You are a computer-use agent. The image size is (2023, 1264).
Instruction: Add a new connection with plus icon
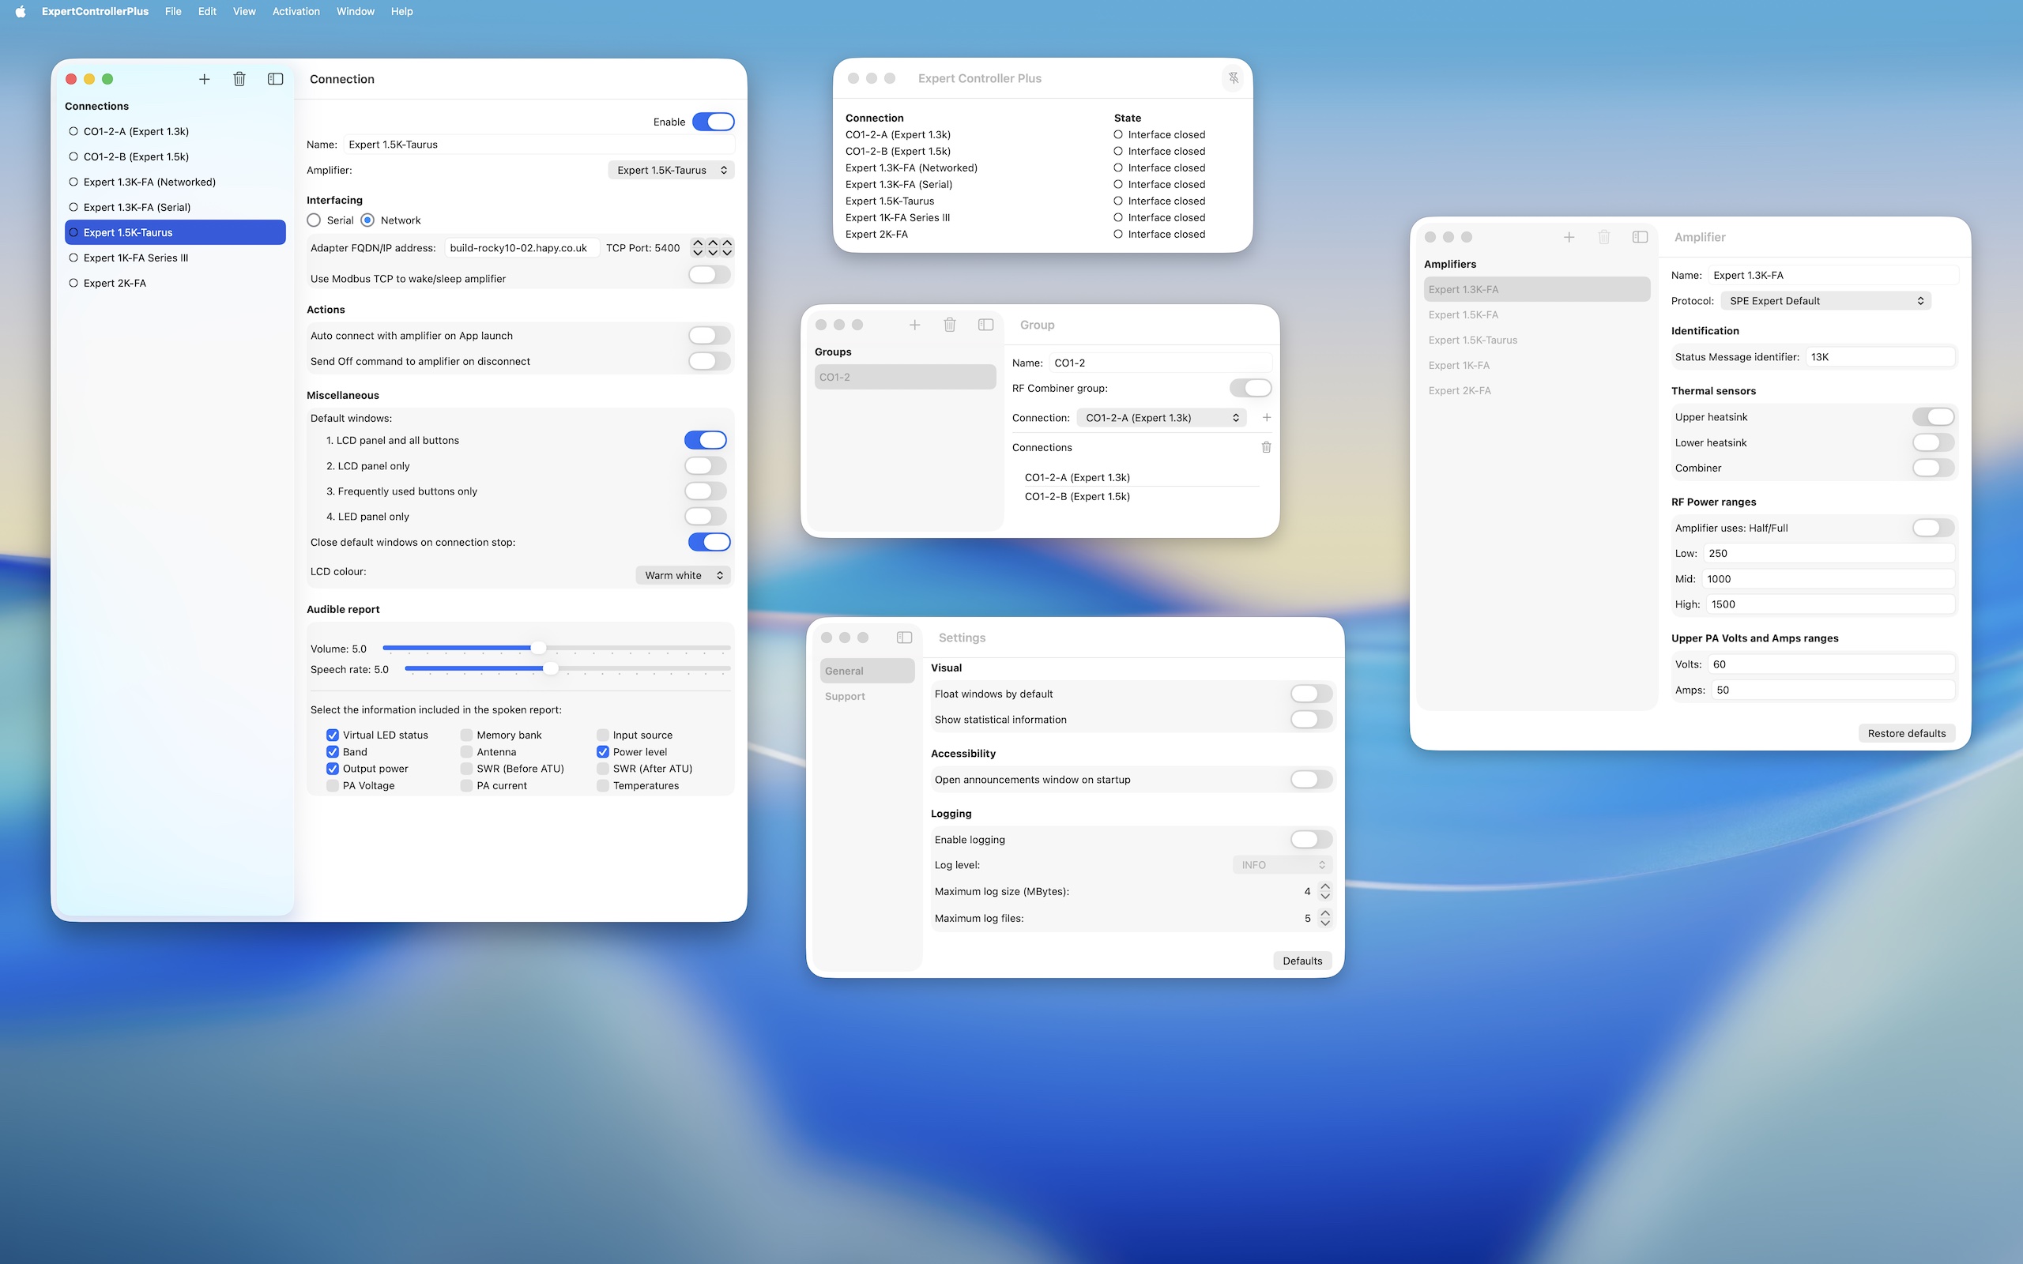pyautogui.click(x=204, y=80)
